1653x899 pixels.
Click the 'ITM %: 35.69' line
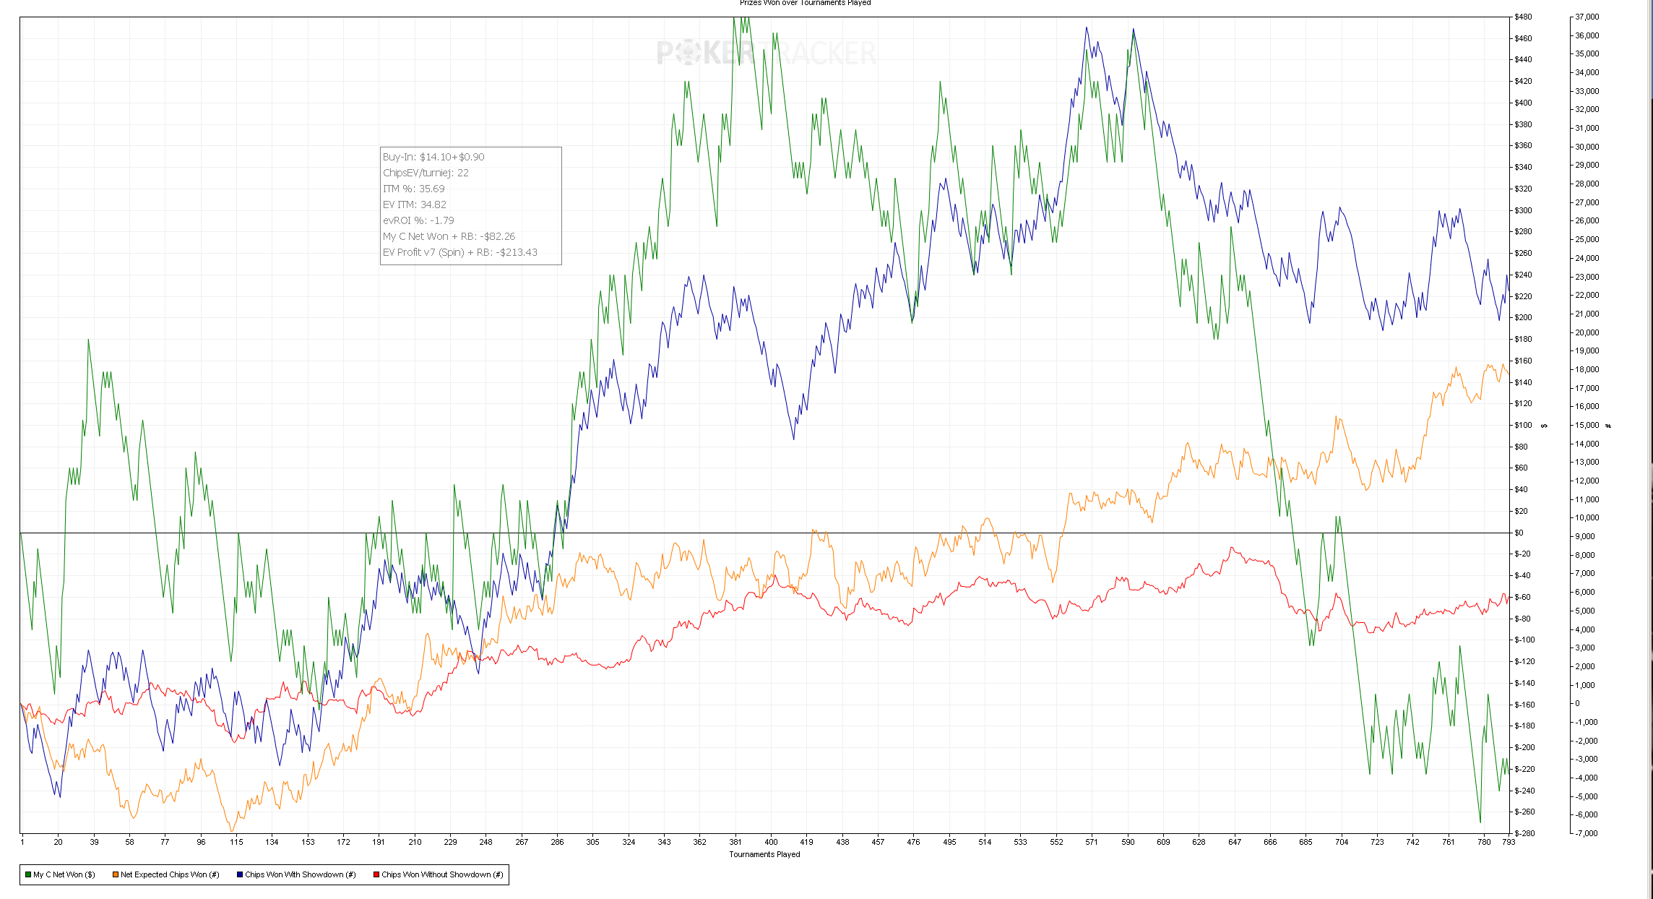coord(414,189)
